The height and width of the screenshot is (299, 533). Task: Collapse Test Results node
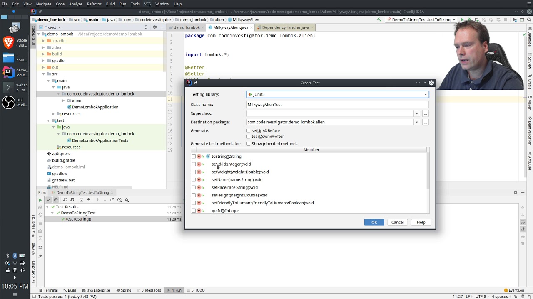click(47, 207)
